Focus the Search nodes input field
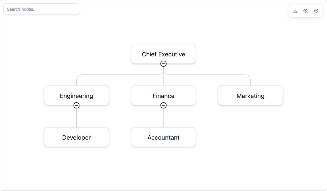The width and height of the screenshot is (327, 191). click(42, 9)
